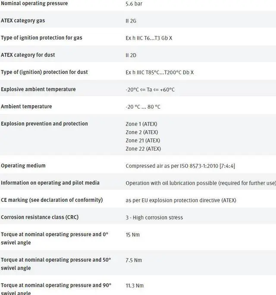Viewport: 276px width, 295px height.
Task: Click the "Nominal operating pressure" label
Action: pyautogui.click(x=34, y=3)
